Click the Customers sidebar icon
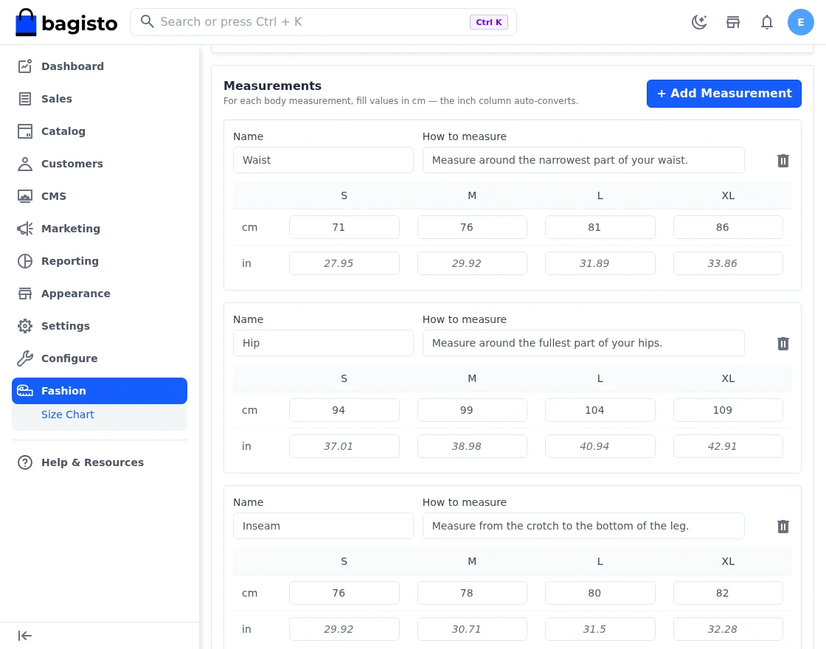Image resolution: width=826 pixels, height=649 pixels. tap(25, 164)
